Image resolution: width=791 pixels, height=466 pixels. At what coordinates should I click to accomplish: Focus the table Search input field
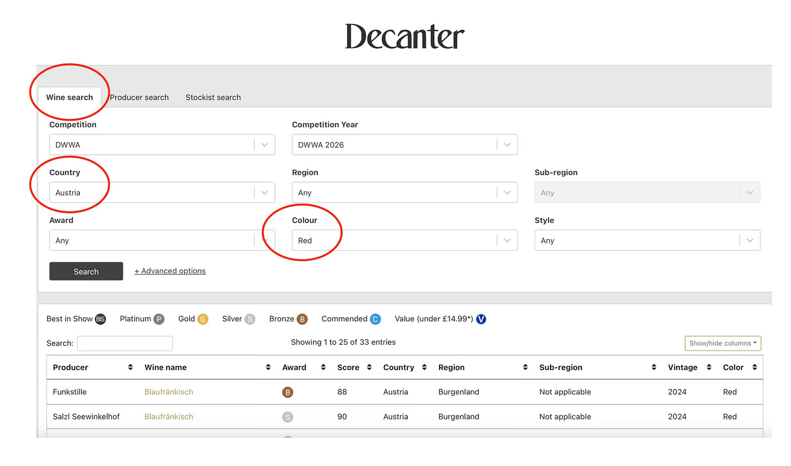pyautogui.click(x=125, y=343)
